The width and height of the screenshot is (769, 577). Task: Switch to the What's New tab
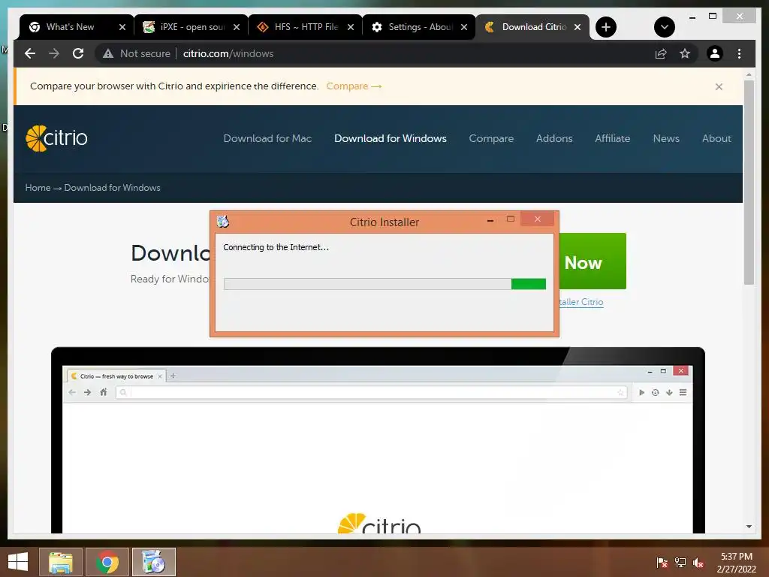pos(70,27)
